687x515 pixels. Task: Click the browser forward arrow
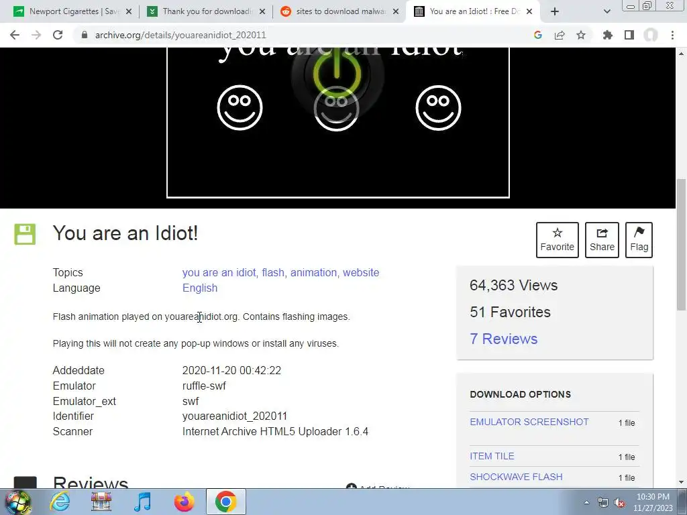[x=36, y=35]
